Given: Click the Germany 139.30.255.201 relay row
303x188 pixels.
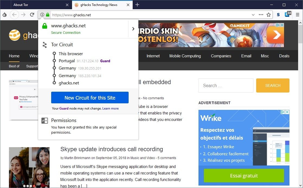Looking at the screenshot, I should [x=80, y=68].
